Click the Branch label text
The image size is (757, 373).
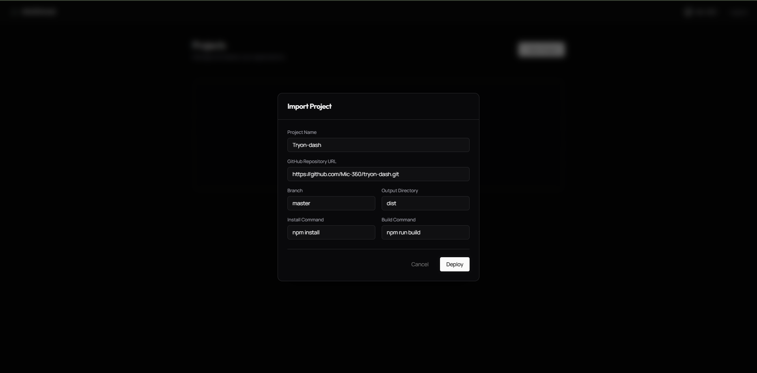tap(295, 191)
